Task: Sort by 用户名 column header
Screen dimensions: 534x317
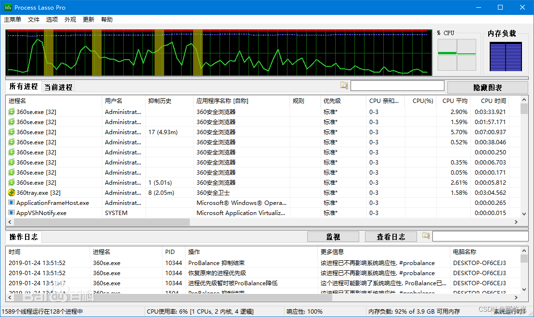Action: (x=123, y=101)
